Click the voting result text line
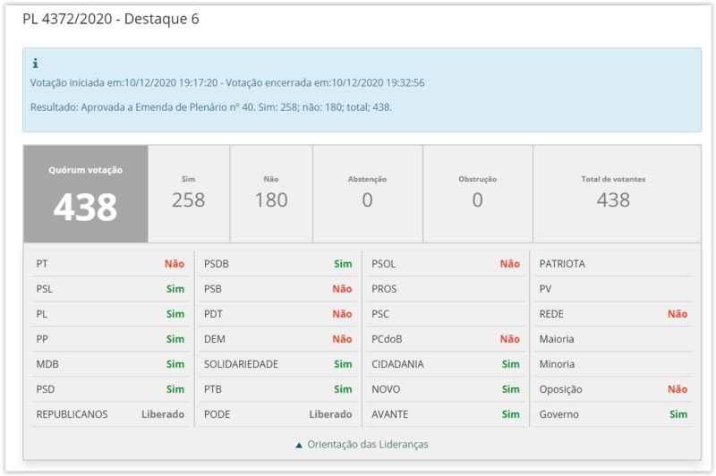 click(211, 106)
